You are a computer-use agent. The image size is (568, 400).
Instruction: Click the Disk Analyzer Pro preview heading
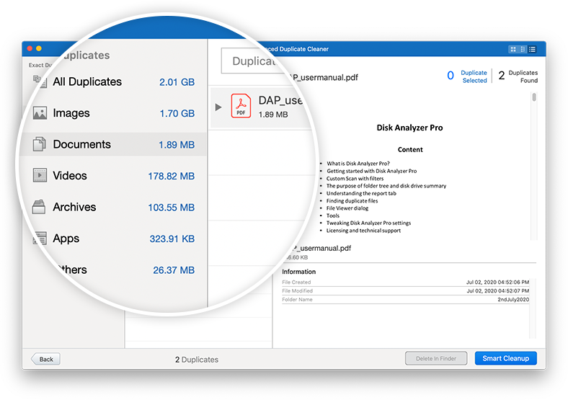pos(409,128)
